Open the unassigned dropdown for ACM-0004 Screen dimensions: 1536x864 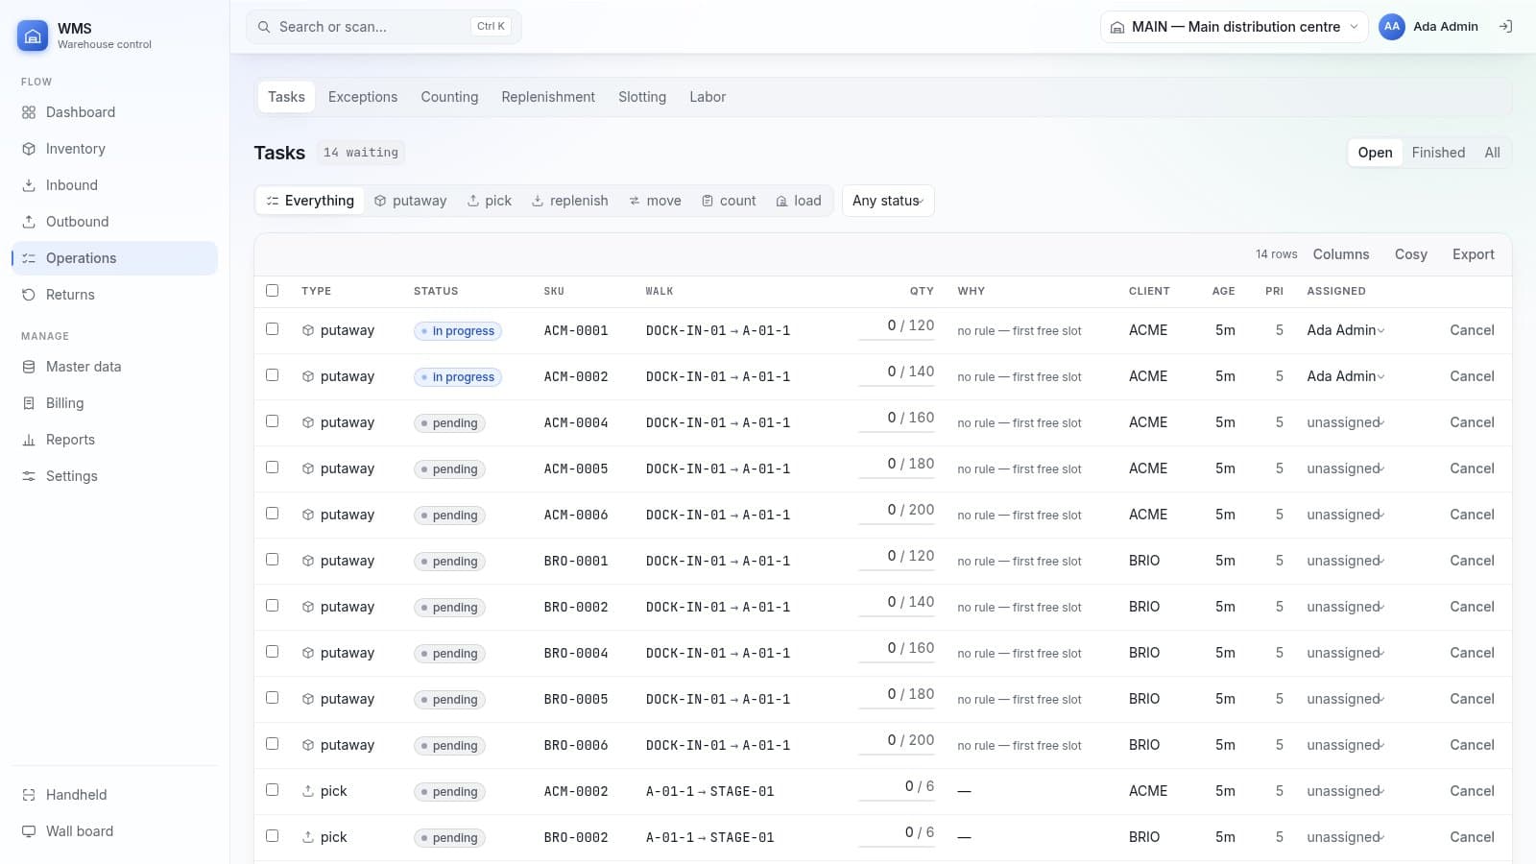tap(1345, 422)
